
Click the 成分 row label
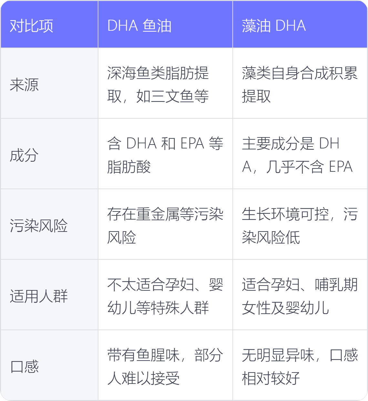tap(24, 155)
